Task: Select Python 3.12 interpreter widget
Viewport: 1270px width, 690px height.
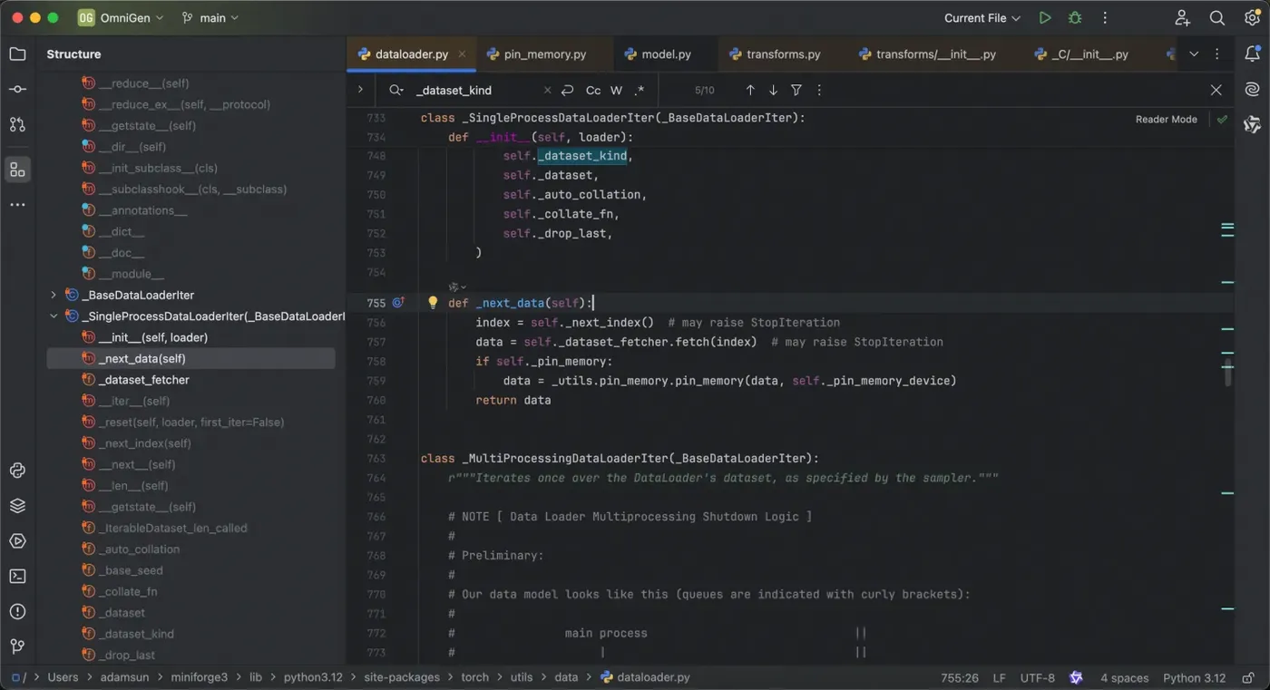Action: pos(1194,678)
